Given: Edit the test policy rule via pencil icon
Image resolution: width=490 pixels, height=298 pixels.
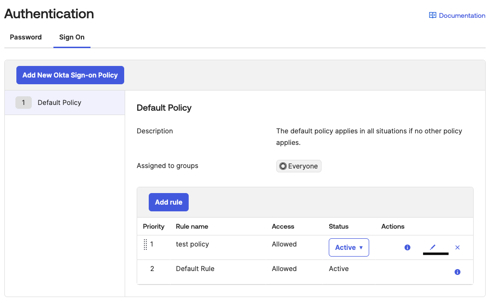Looking at the screenshot, I should (x=432, y=247).
